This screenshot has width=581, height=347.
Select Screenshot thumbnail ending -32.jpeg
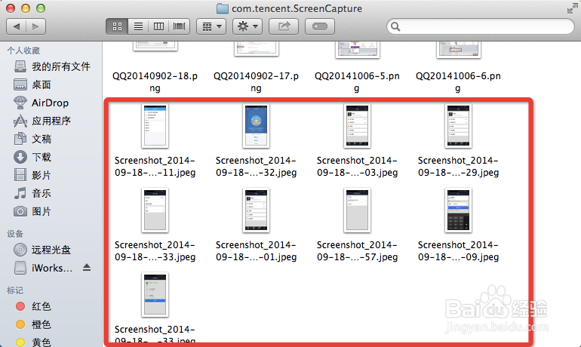click(256, 126)
